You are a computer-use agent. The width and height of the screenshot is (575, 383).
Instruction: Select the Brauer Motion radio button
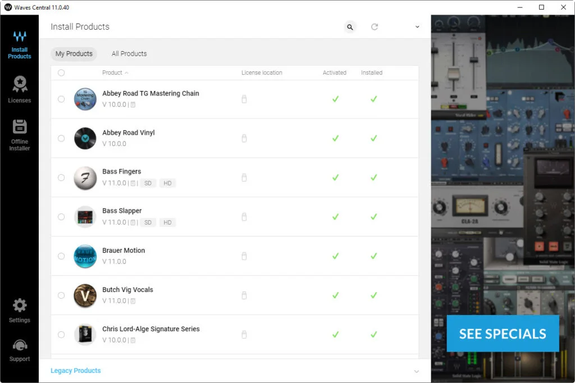point(61,256)
